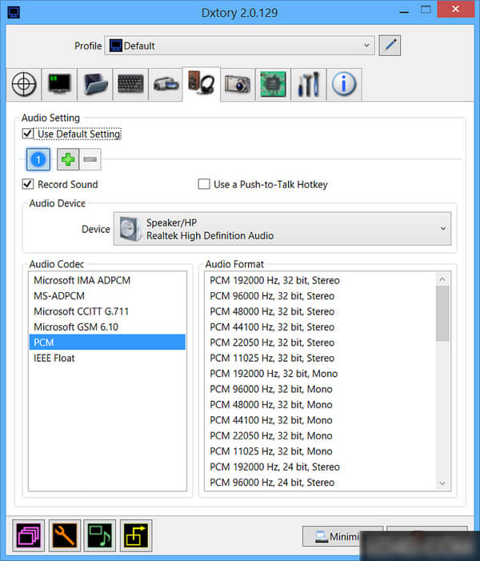Choose PCM 44100 Hz, 32 bit, Stereo

point(272,327)
